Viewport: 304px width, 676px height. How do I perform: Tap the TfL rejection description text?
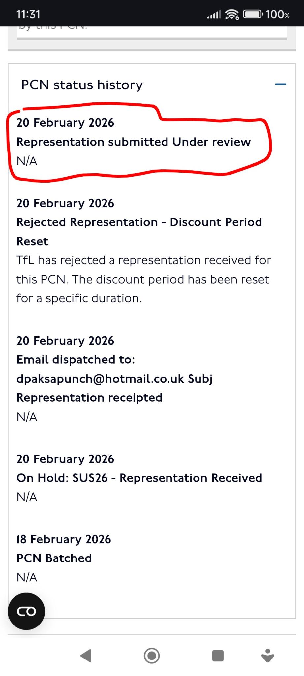tap(143, 279)
